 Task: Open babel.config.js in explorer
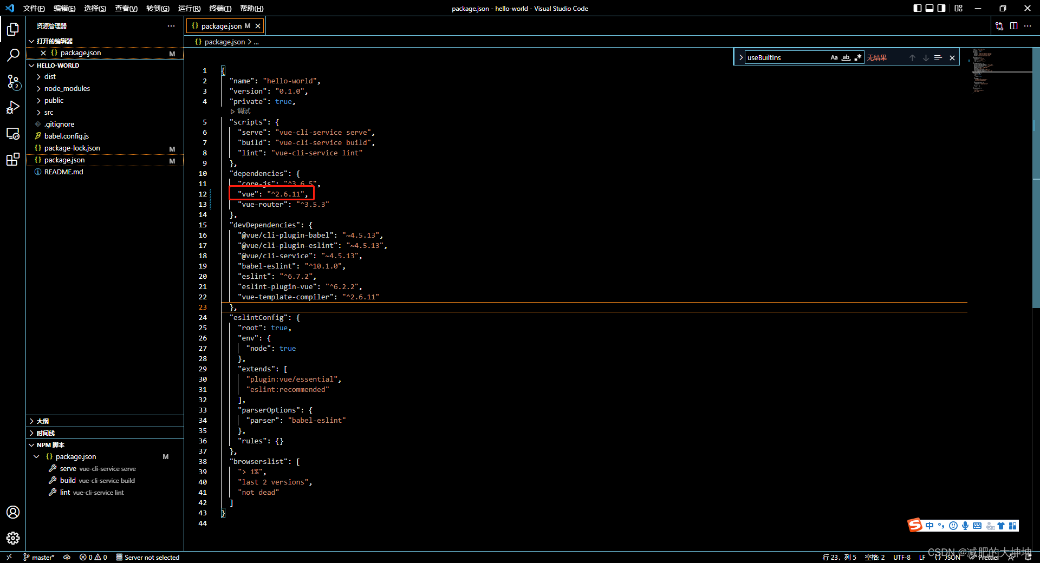pyautogui.click(x=105, y=136)
